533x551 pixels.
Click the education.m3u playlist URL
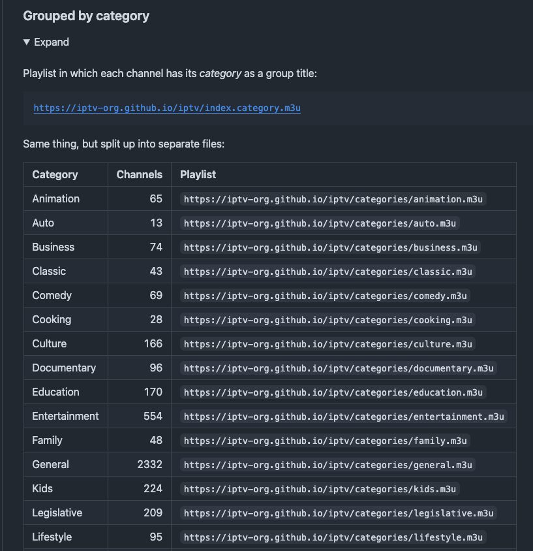[x=333, y=392]
